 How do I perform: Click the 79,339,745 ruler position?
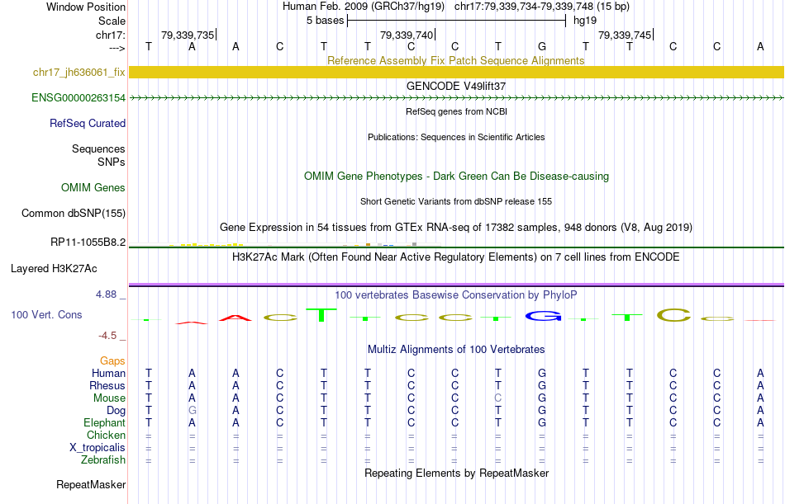[x=625, y=35]
